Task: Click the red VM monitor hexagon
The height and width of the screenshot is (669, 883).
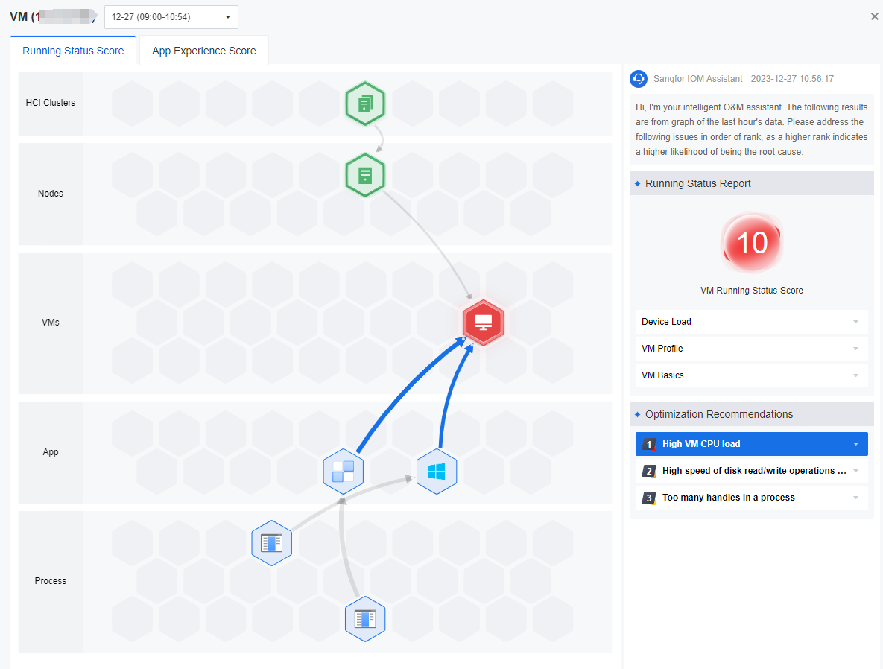Action: tap(483, 323)
